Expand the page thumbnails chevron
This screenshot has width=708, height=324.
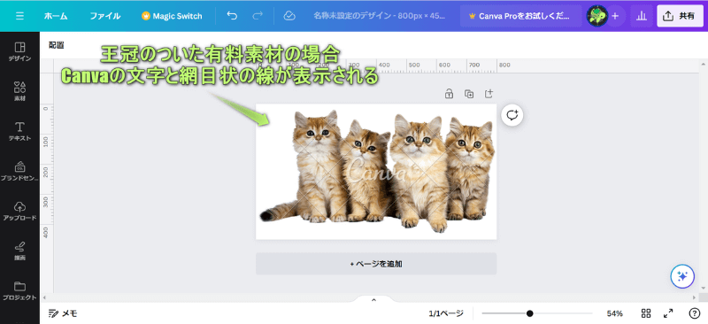(373, 300)
